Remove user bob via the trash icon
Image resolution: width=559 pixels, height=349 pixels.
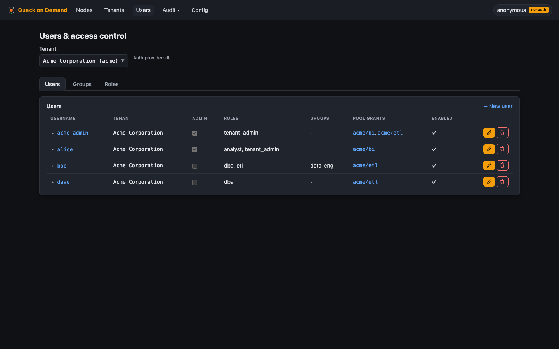[502, 165]
